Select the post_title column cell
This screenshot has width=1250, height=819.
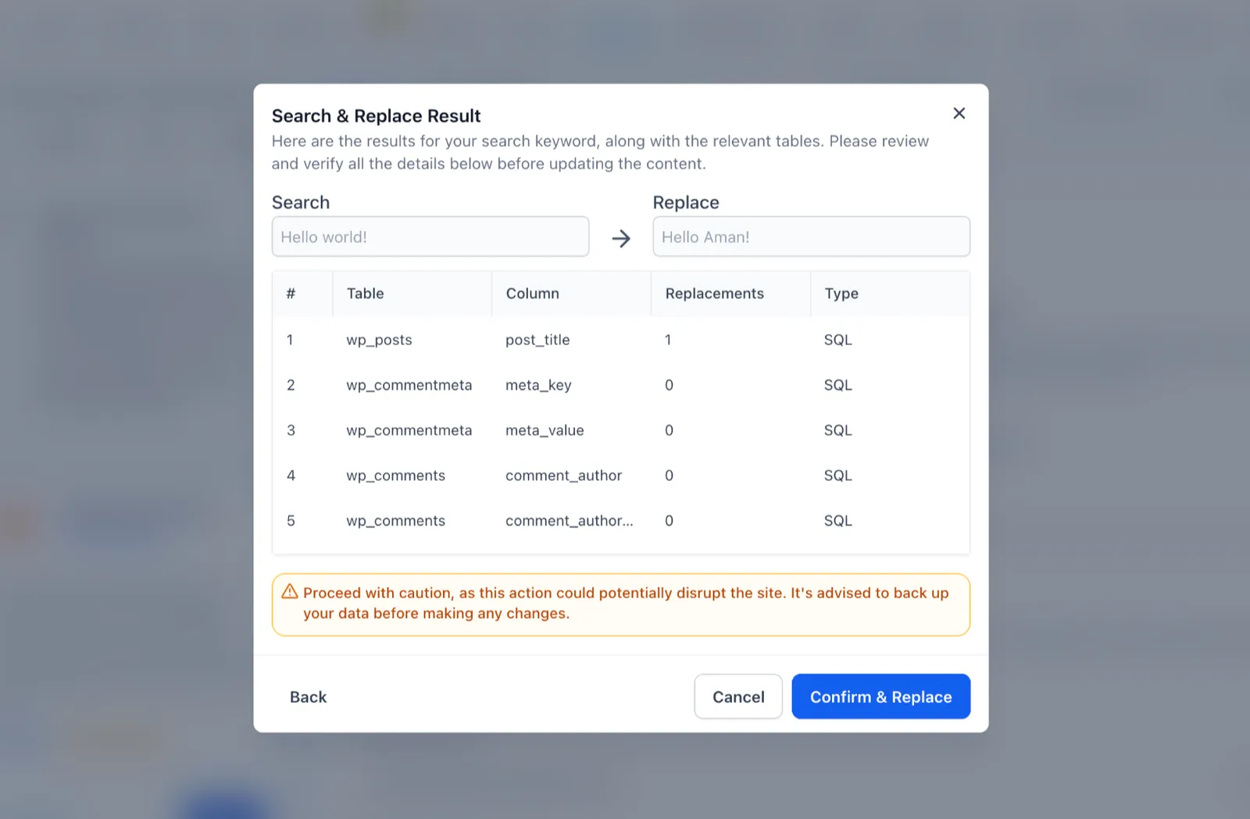point(537,340)
